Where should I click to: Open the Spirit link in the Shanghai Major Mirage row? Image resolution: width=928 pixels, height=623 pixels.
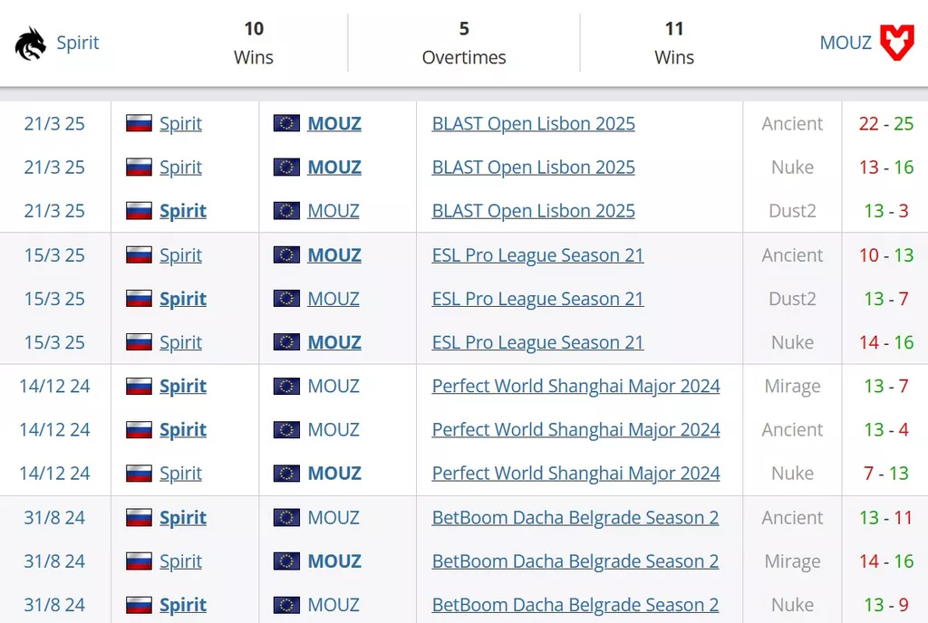tap(183, 387)
